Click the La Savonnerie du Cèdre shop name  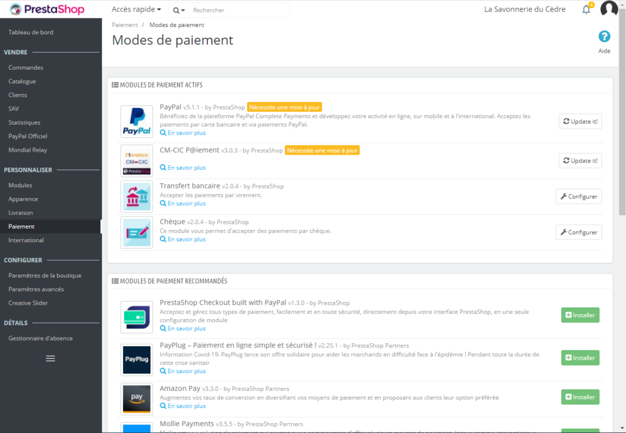[525, 9]
